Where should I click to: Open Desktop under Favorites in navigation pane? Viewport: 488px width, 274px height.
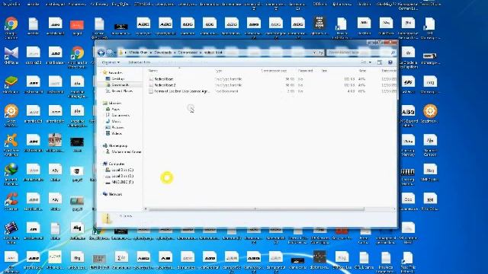point(115,79)
